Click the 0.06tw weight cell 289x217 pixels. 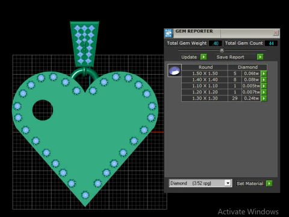[x=251, y=74]
